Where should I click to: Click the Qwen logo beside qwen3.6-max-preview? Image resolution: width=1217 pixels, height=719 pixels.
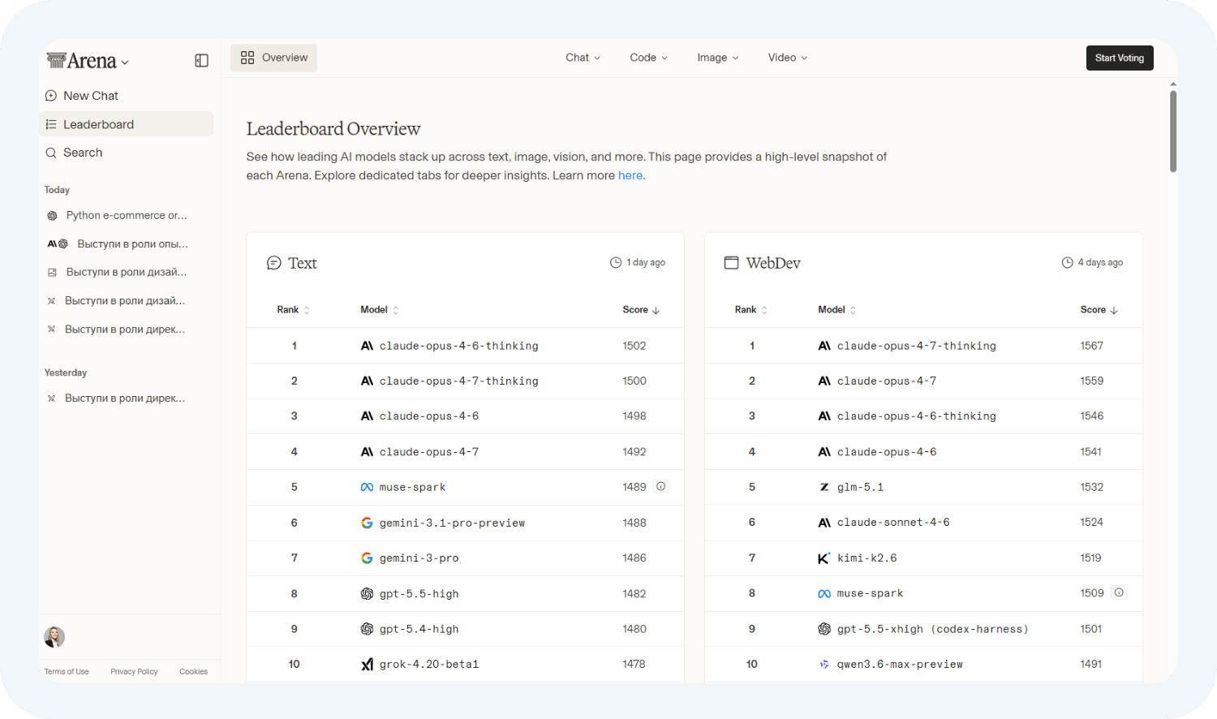(824, 665)
